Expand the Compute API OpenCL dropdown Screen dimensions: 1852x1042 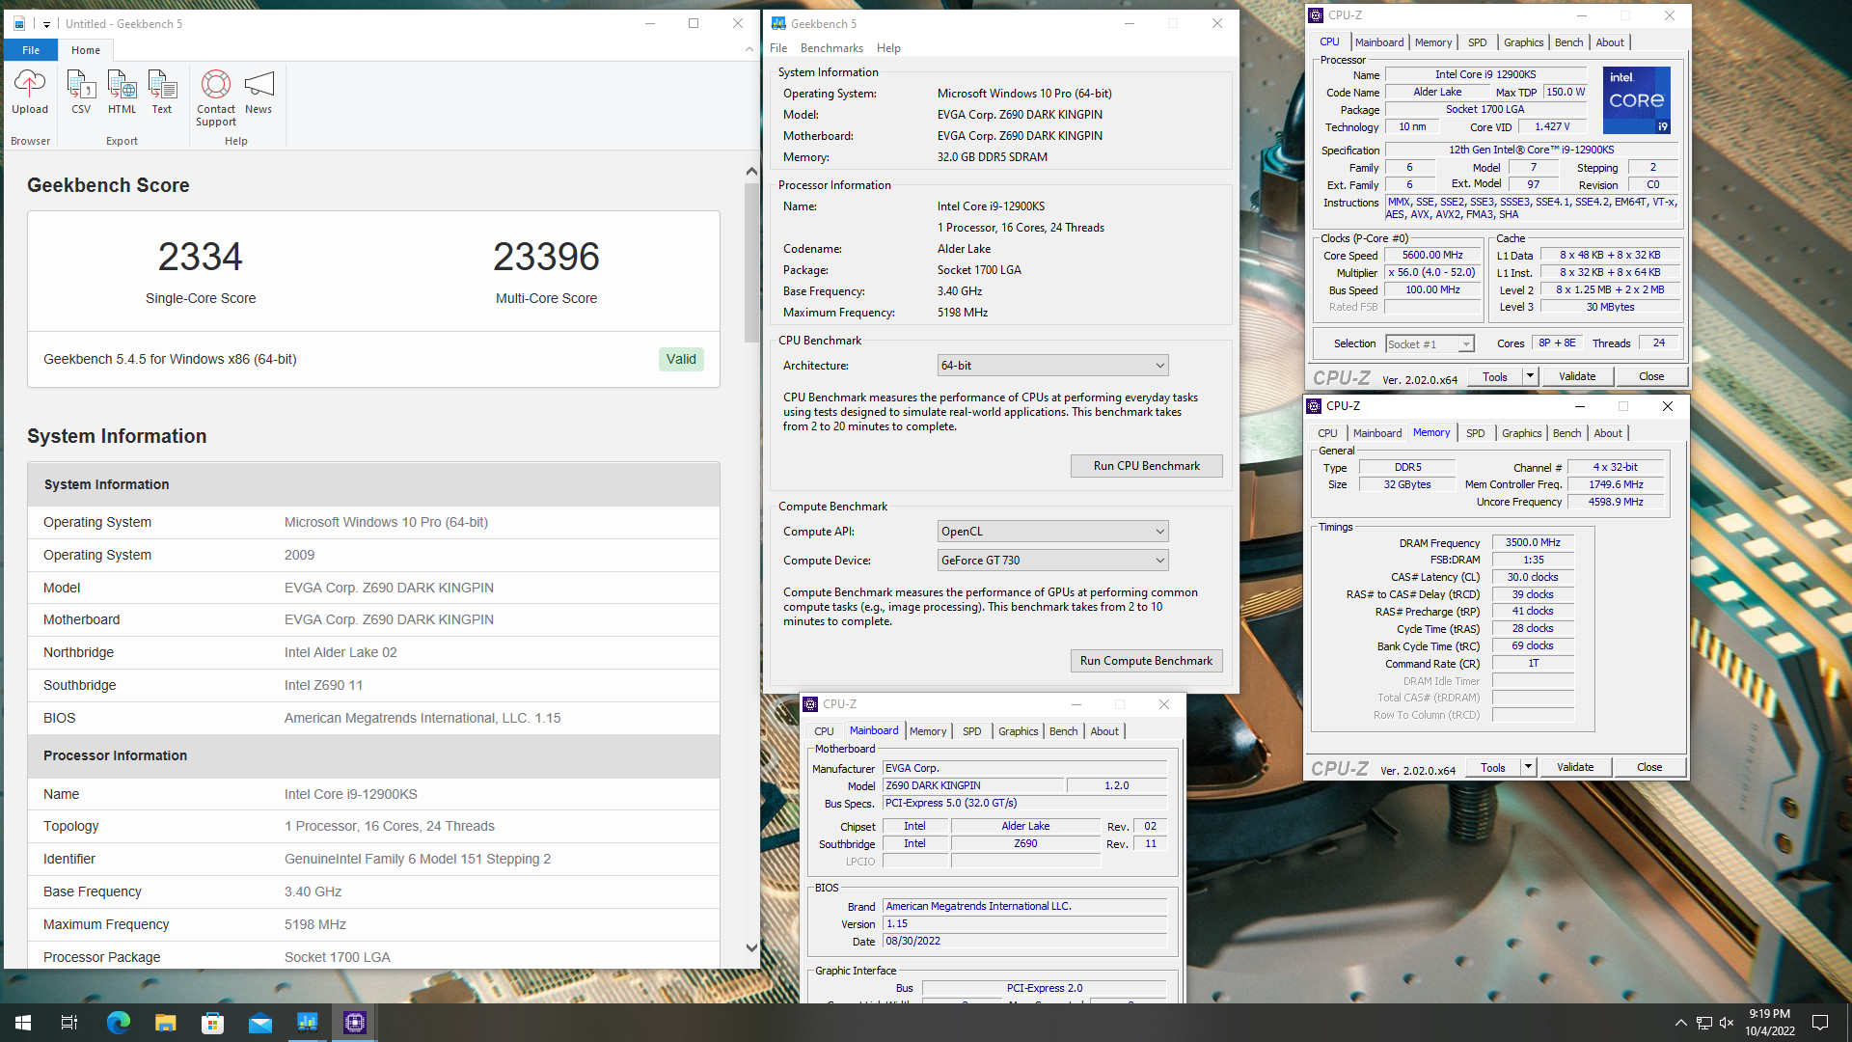click(1052, 532)
